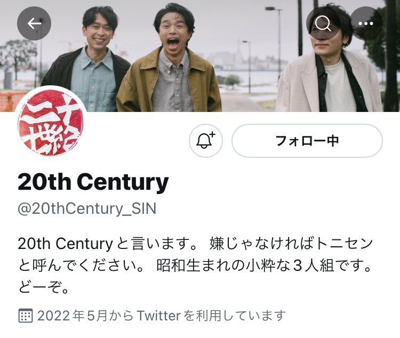Screen dimensions: 400x338
Task: Select the 20th Century display name
Action: [x=93, y=182]
